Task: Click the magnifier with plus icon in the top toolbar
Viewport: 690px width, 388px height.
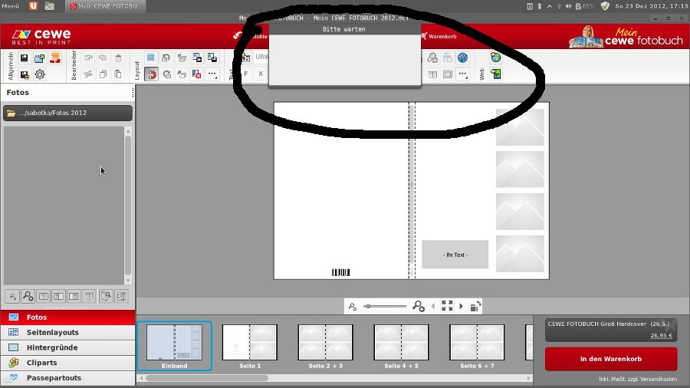Action: pos(432,58)
